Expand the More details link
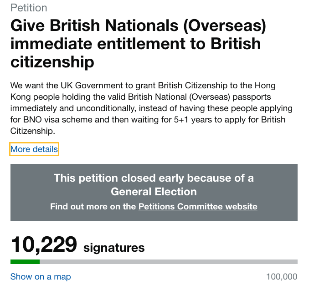Viewport: 314px width, 290px height. (x=34, y=149)
